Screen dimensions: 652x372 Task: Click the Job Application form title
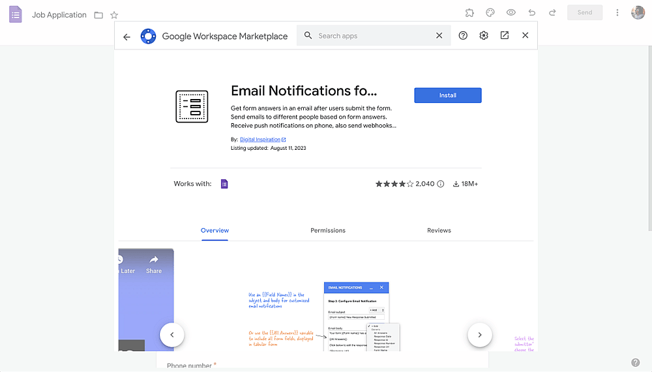[59, 15]
